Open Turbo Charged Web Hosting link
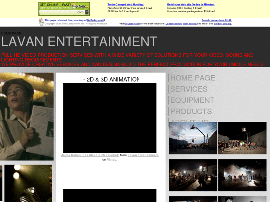 [x=126, y=4]
